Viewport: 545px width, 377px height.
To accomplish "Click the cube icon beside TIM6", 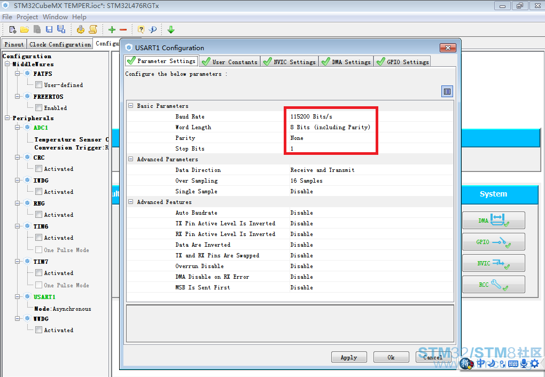I will click(27, 226).
